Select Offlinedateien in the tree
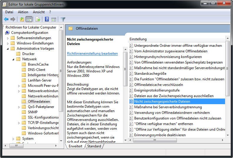Screen dimensions: 233x158 point(39,102)
